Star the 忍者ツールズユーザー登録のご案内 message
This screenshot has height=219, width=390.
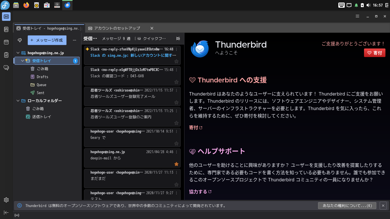point(176,123)
